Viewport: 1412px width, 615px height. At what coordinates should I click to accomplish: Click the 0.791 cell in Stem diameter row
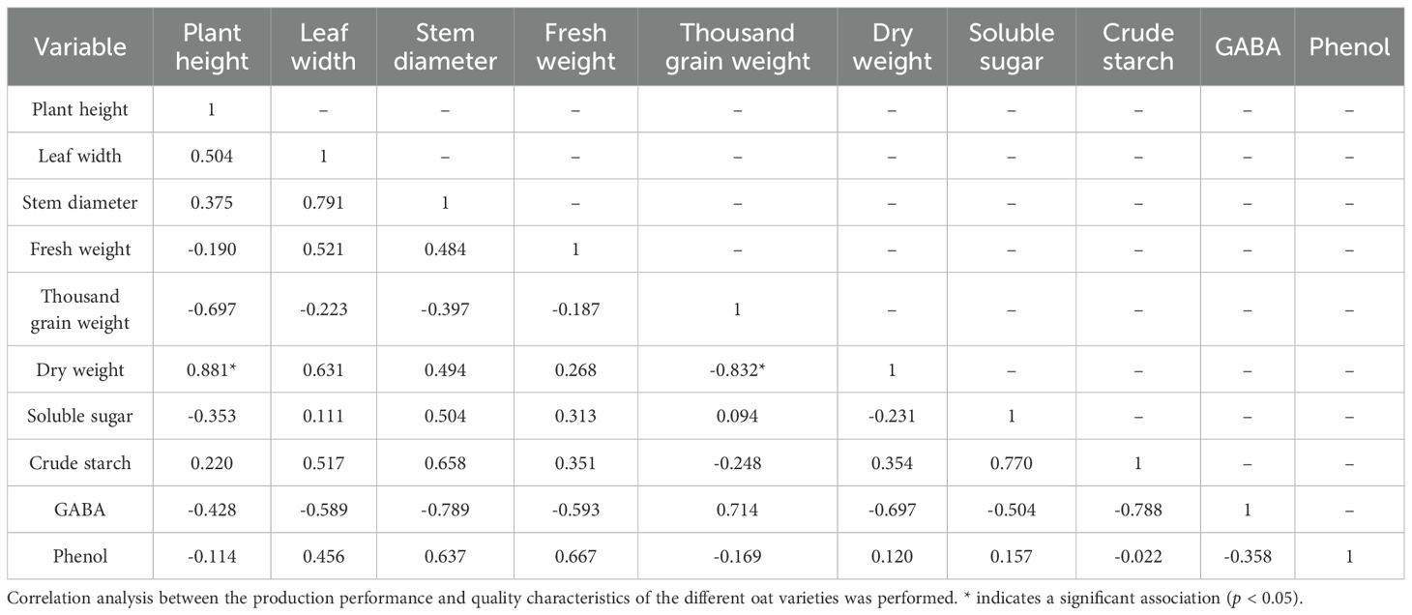click(x=323, y=202)
